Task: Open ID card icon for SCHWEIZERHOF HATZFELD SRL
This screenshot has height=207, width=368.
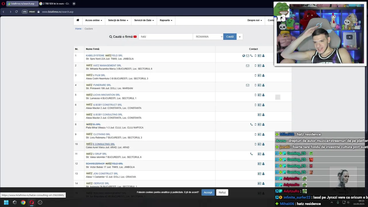Action: [x=259, y=164]
